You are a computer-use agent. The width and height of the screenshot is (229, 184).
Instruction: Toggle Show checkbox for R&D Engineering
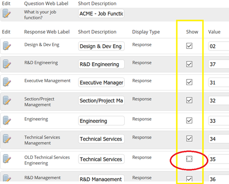pyautogui.click(x=189, y=64)
